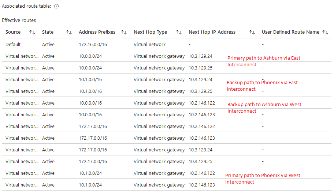Click the User Defined Route Name header

pyautogui.click(x=290, y=32)
